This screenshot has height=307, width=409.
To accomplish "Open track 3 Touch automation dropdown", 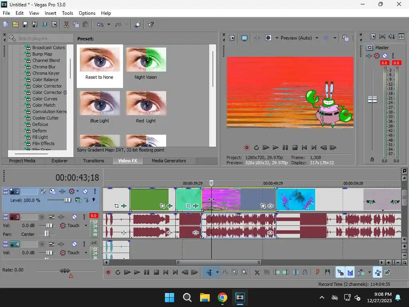I will point(86,225).
